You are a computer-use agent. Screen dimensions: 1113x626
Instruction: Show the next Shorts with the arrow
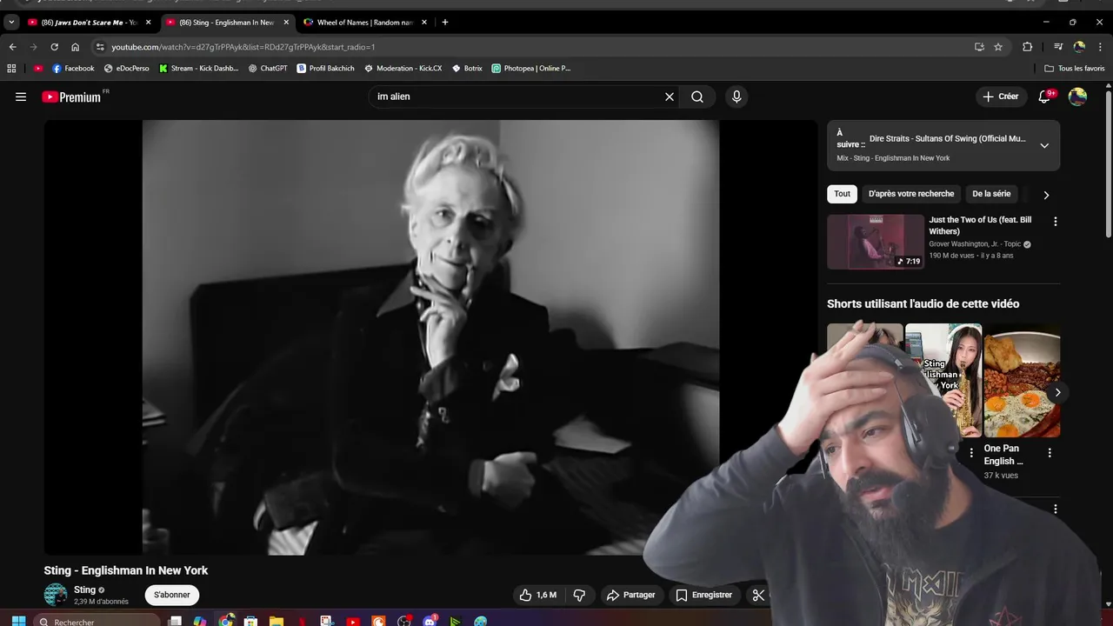(1057, 392)
